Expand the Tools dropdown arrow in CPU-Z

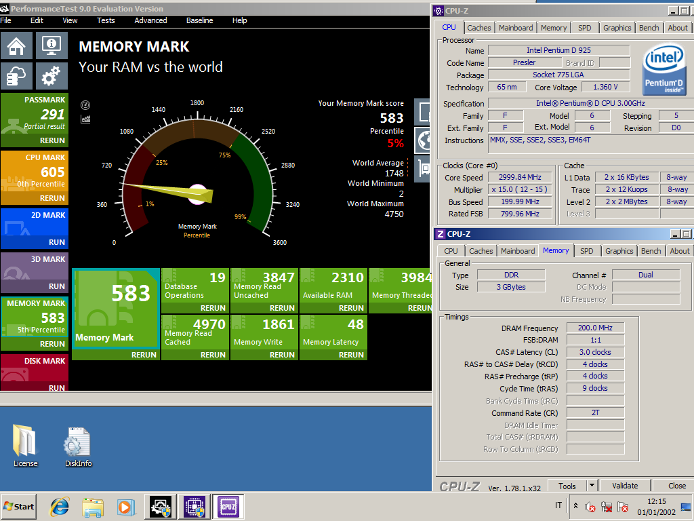tap(592, 486)
